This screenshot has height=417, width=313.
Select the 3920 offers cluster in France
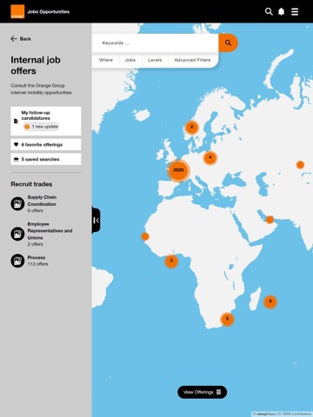tap(178, 170)
